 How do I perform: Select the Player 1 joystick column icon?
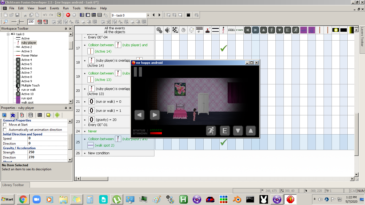pyautogui.click(x=207, y=30)
